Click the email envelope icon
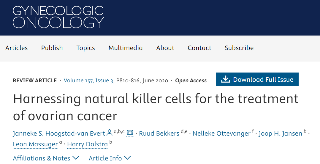This screenshot has height=164, width=320. 130,133
